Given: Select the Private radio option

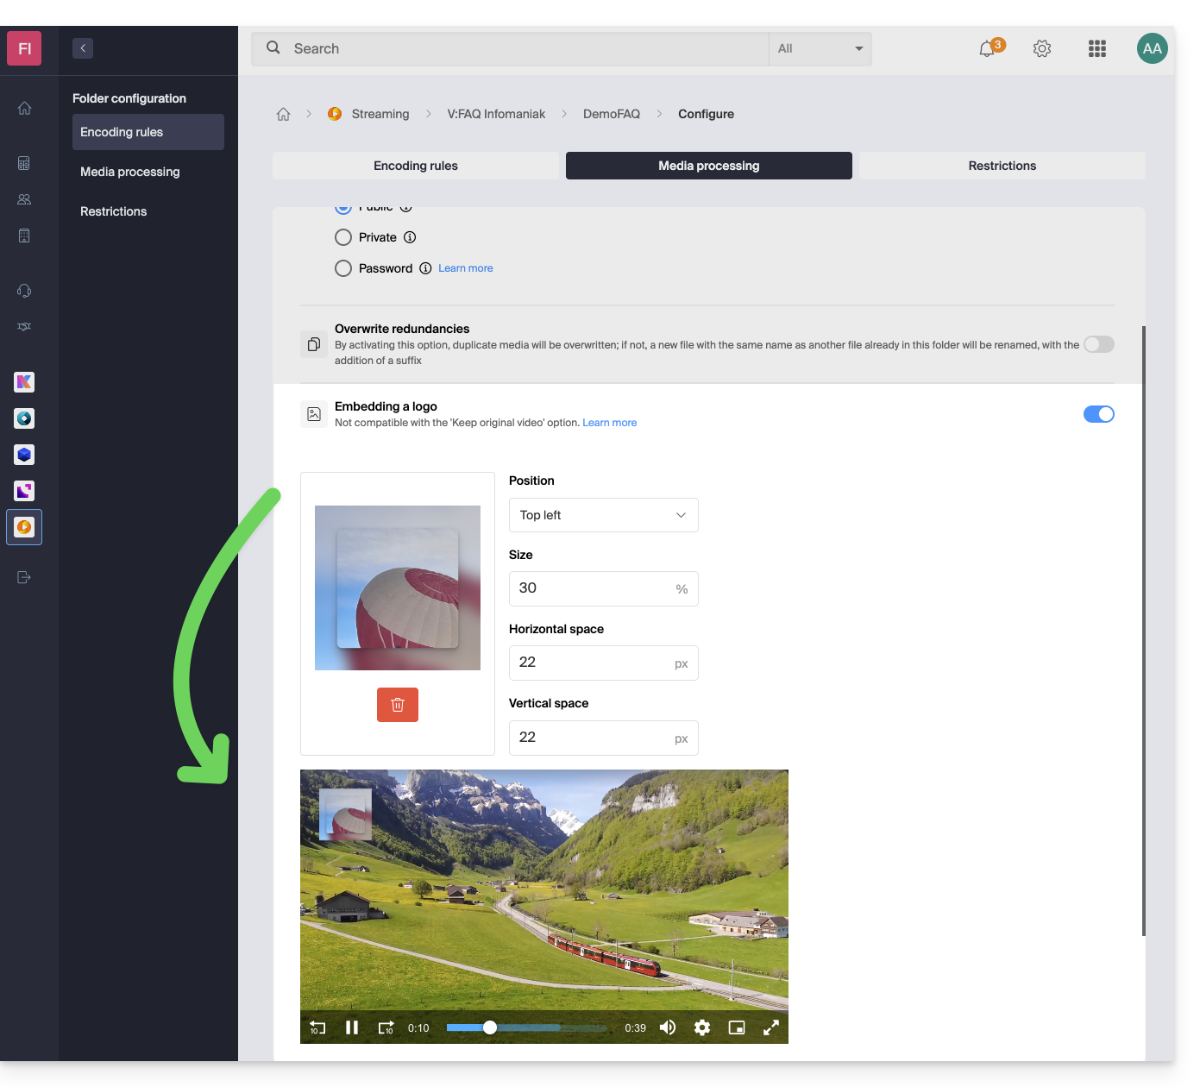Looking at the screenshot, I should point(343,237).
